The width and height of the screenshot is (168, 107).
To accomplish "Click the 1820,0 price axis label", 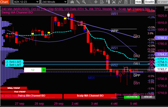I will pos(162,16).
